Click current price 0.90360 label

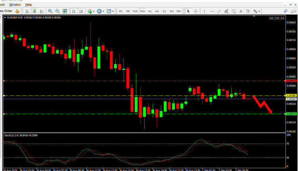[x=291, y=99]
